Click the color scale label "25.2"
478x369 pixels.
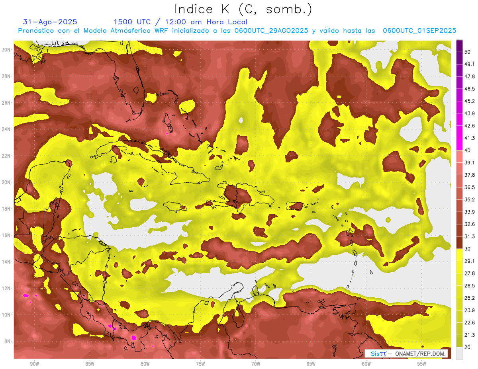coord(470,298)
